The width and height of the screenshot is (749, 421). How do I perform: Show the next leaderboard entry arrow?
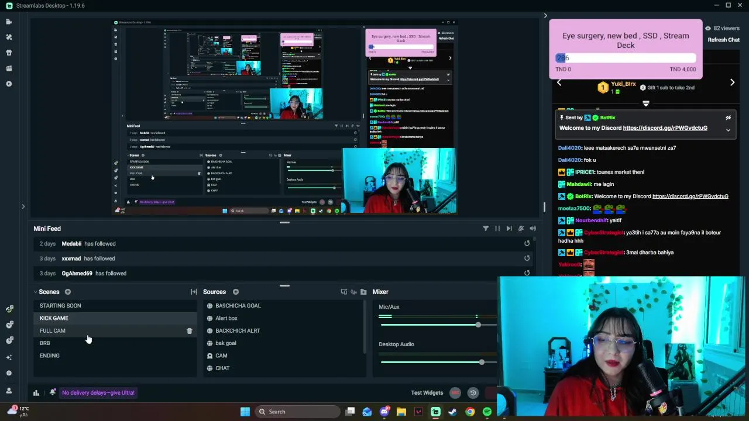coord(732,82)
